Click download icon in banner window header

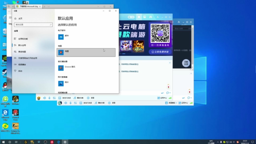[x=158, y=17]
